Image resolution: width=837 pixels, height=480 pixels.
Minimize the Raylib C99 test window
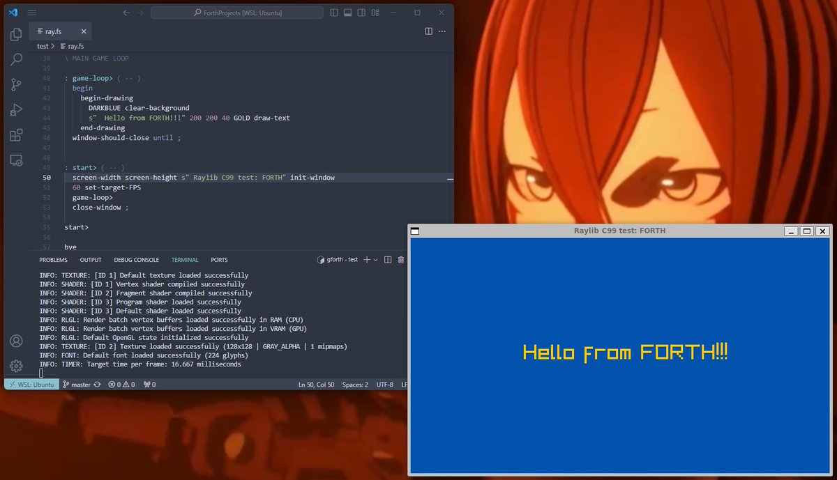coord(791,231)
